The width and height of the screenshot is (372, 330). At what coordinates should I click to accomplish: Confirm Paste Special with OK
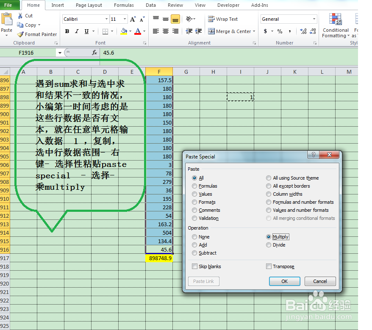284,281
